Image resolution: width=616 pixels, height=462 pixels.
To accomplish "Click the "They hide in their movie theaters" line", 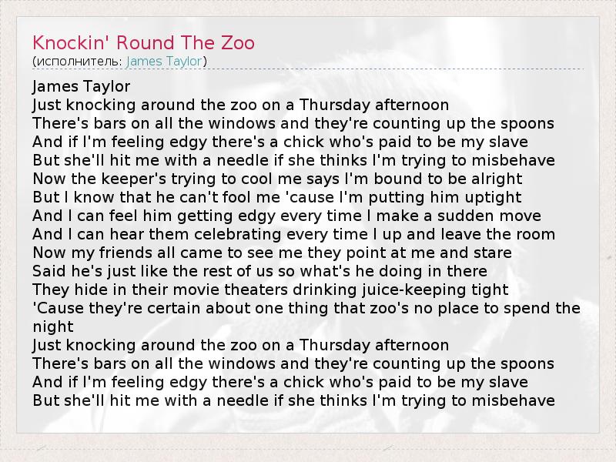I will pyautogui.click(x=270, y=290).
